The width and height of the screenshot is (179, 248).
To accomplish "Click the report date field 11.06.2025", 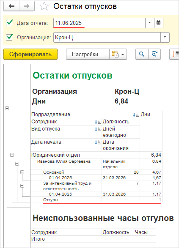I will tap(99, 23).
